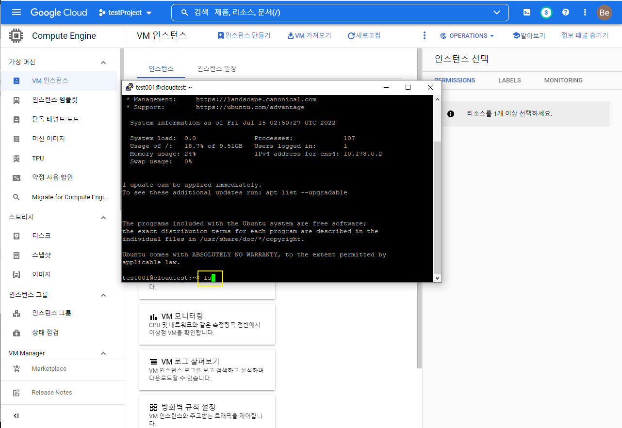Open the testProject project selector
The height and width of the screenshot is (428, 622).
coord(125,13)
